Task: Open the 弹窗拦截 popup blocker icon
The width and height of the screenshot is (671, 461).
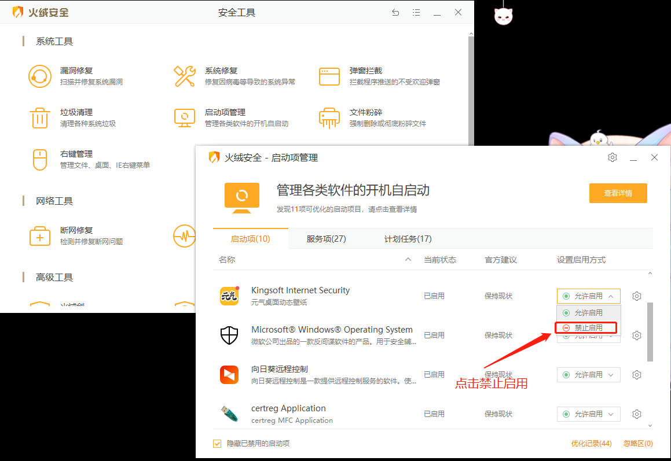Action: 329,76
